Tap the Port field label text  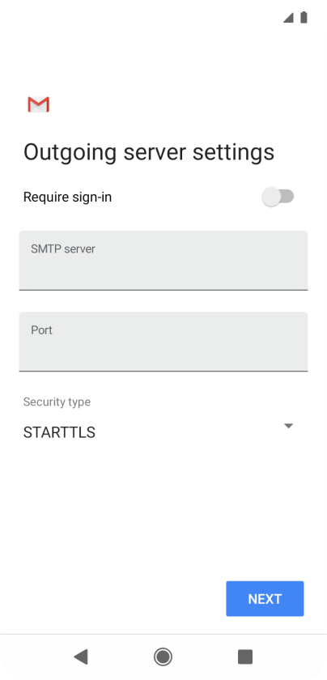[x=41, y=330]
